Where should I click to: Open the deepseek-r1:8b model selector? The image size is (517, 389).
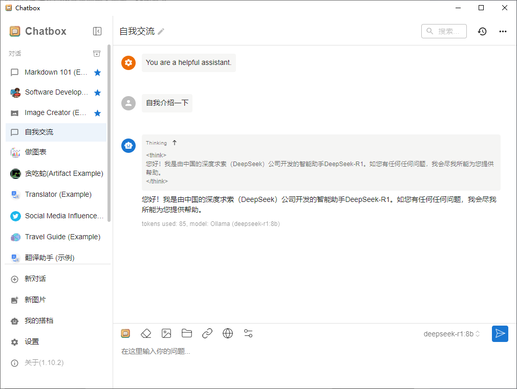click(x=451, y=334)
